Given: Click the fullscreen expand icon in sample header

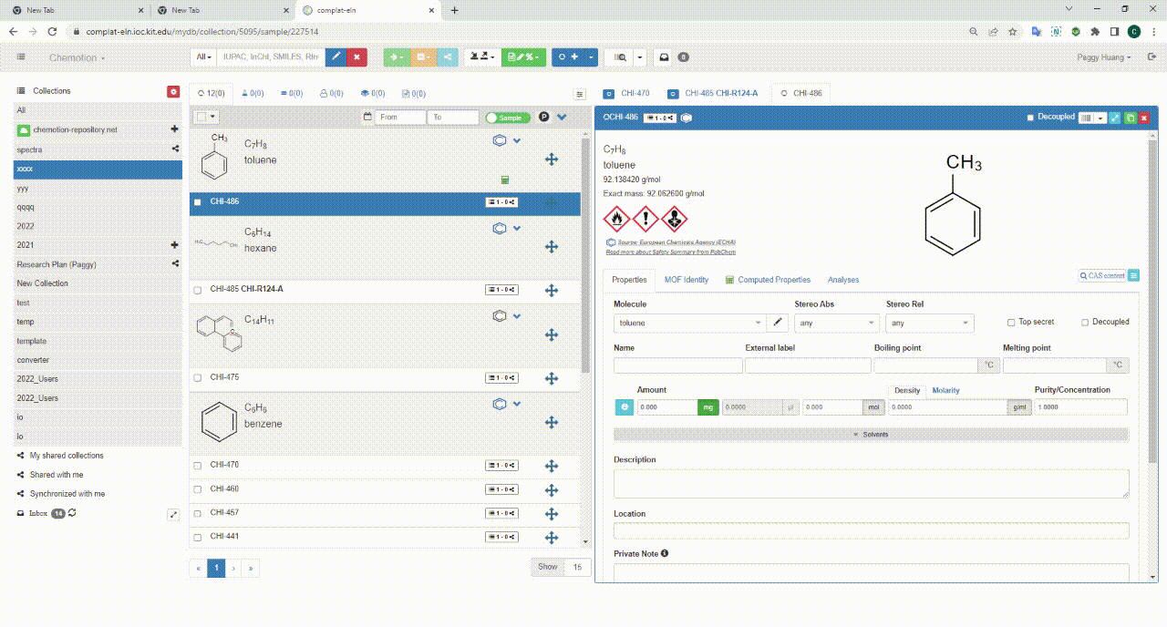Looking at the screenshot, I should coord(1115,118).
